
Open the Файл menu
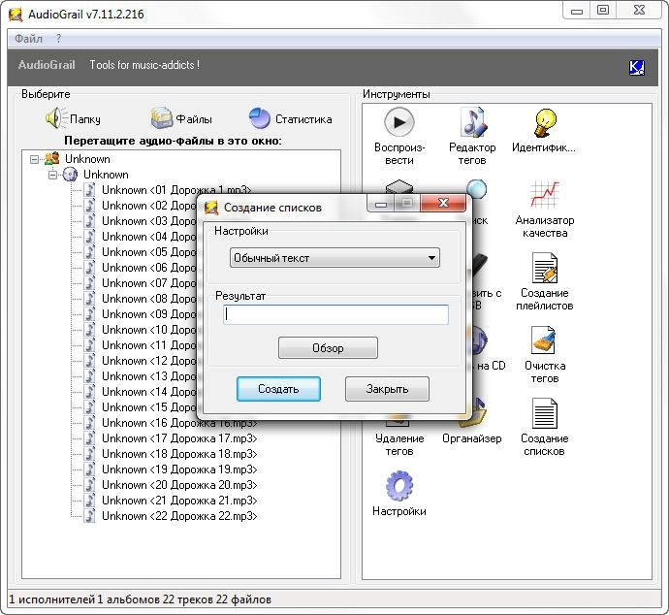point(28,39)
